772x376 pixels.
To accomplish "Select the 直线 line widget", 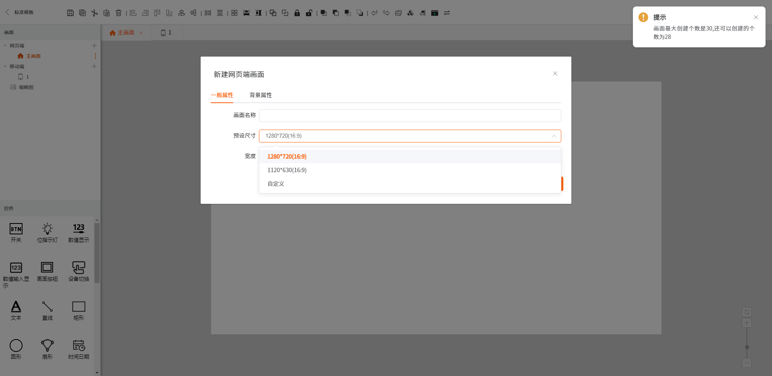I will pyautogui.click(x=47, y=311).
